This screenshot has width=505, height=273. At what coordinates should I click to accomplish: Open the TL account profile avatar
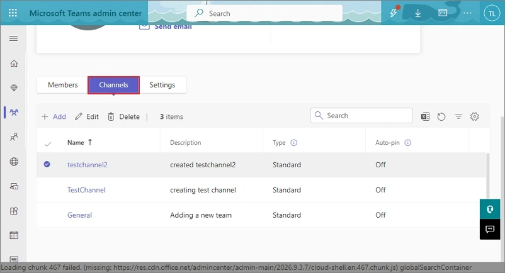[492, 13]
